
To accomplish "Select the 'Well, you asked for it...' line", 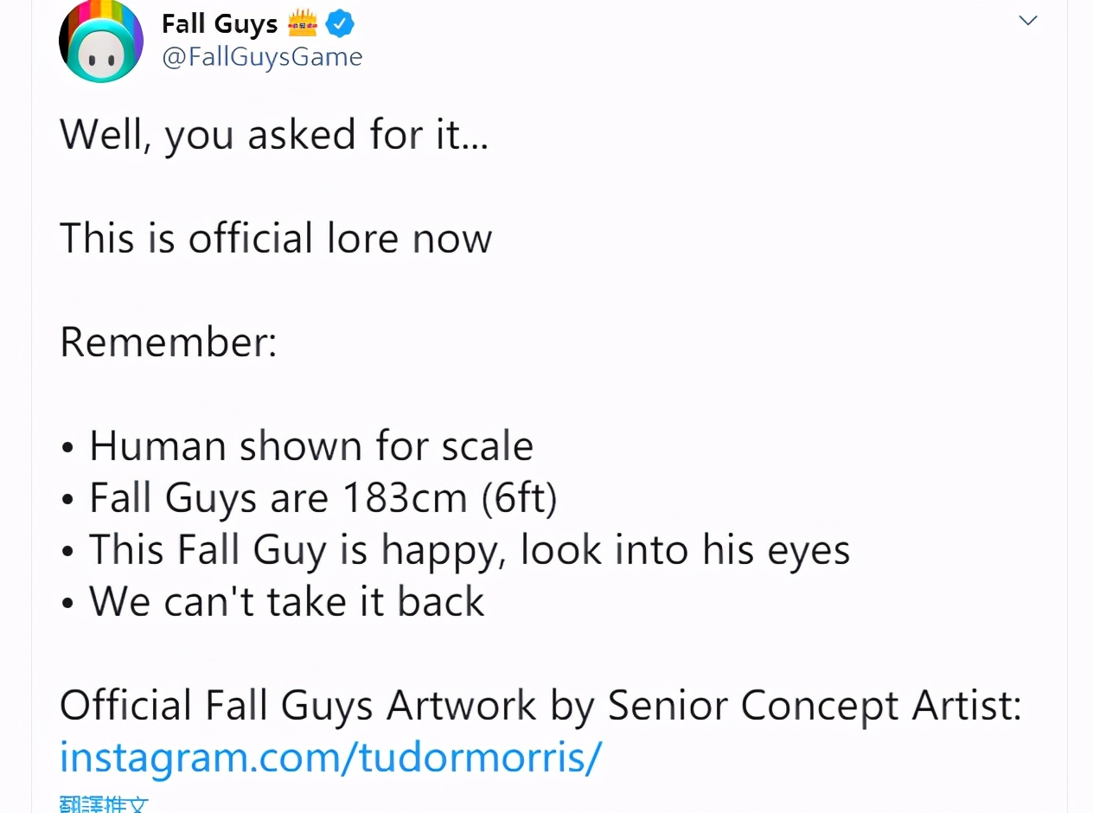I will tap(274, 136).
